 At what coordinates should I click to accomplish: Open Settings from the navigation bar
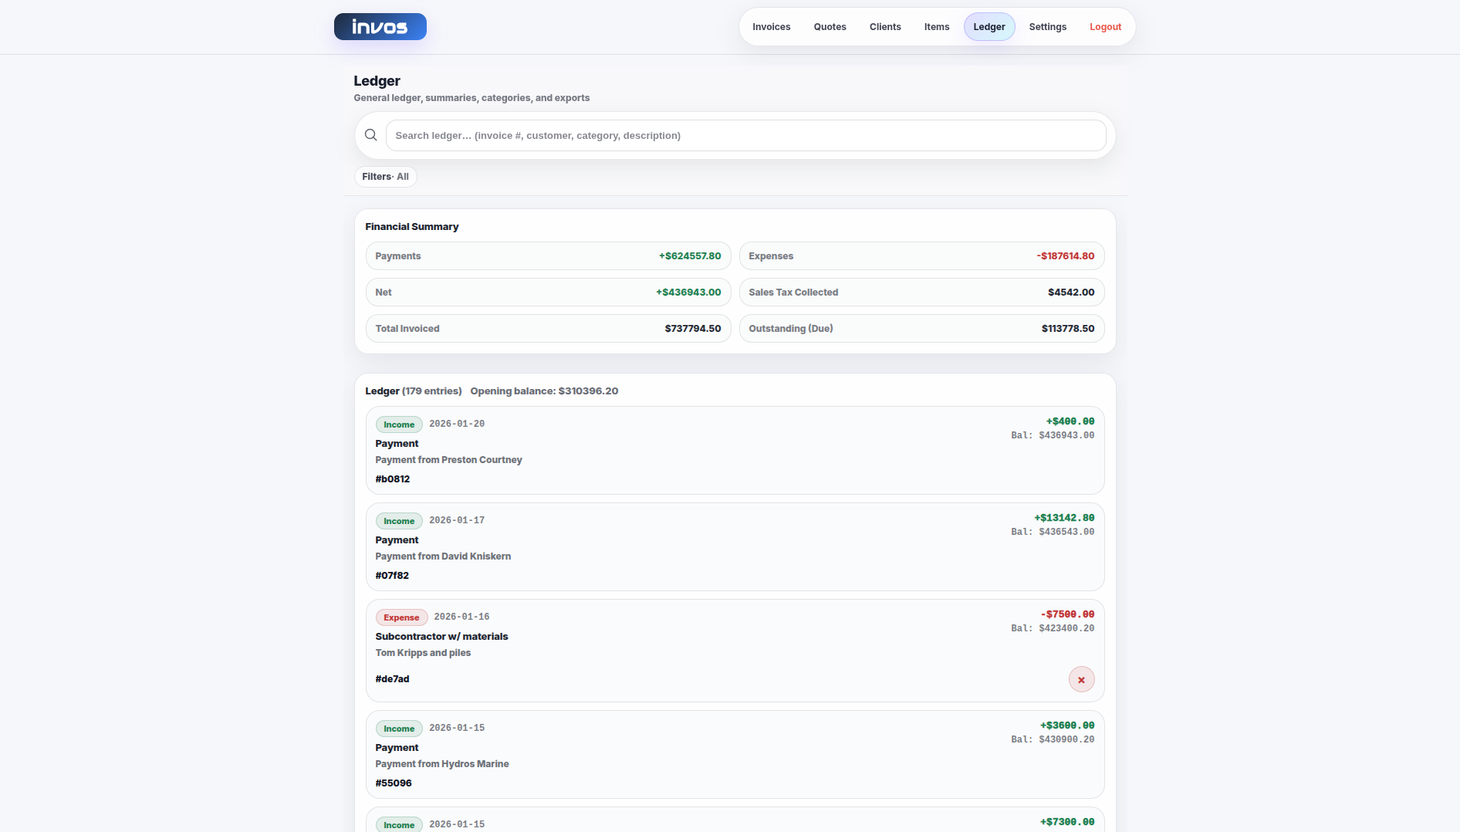pyautogui.click(x=1048, y=27)
